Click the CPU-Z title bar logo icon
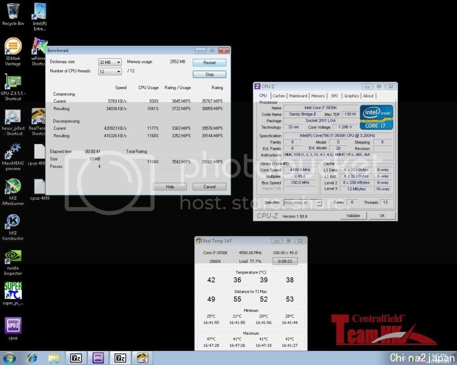 (257, 86)
